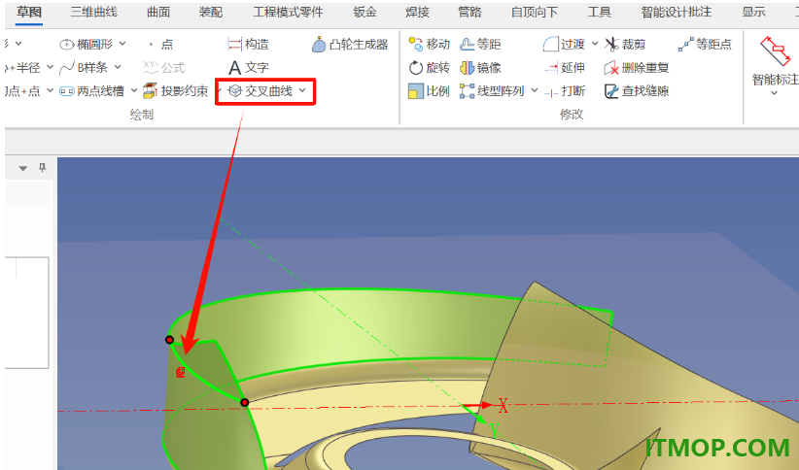Click the 延伸 extend tool

(x=564, y=67)
